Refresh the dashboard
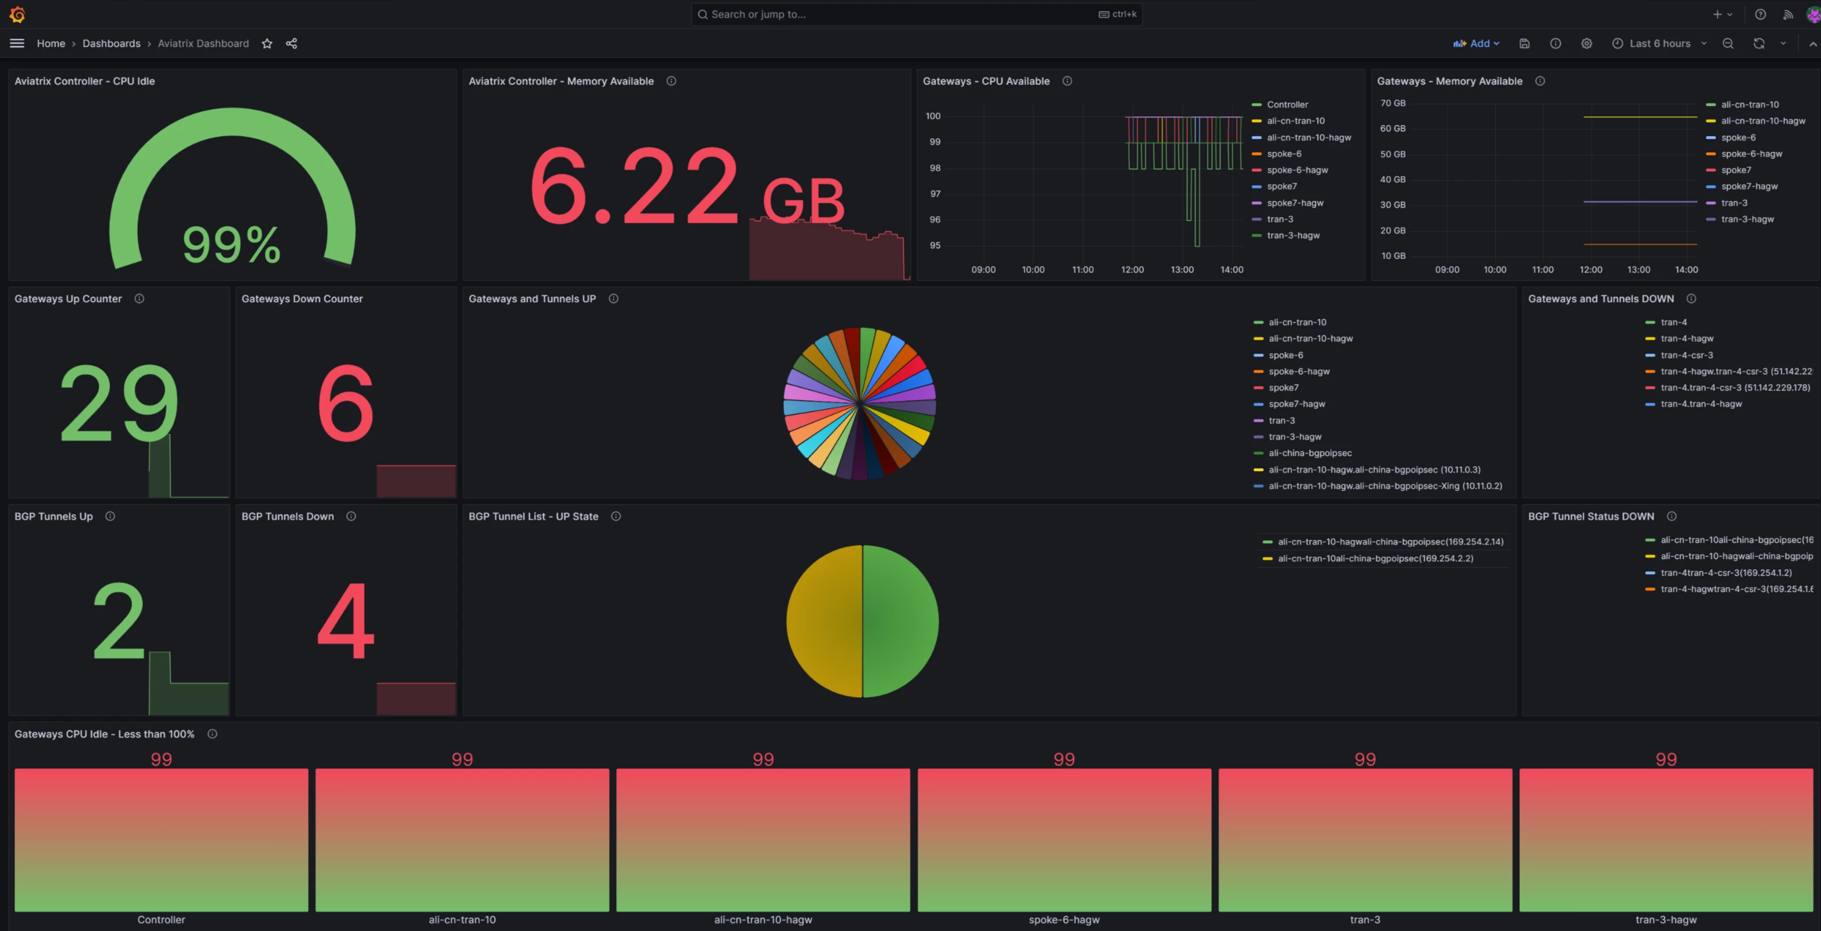Viewport: 1821px width, 931px height. tap(1759, 43)
